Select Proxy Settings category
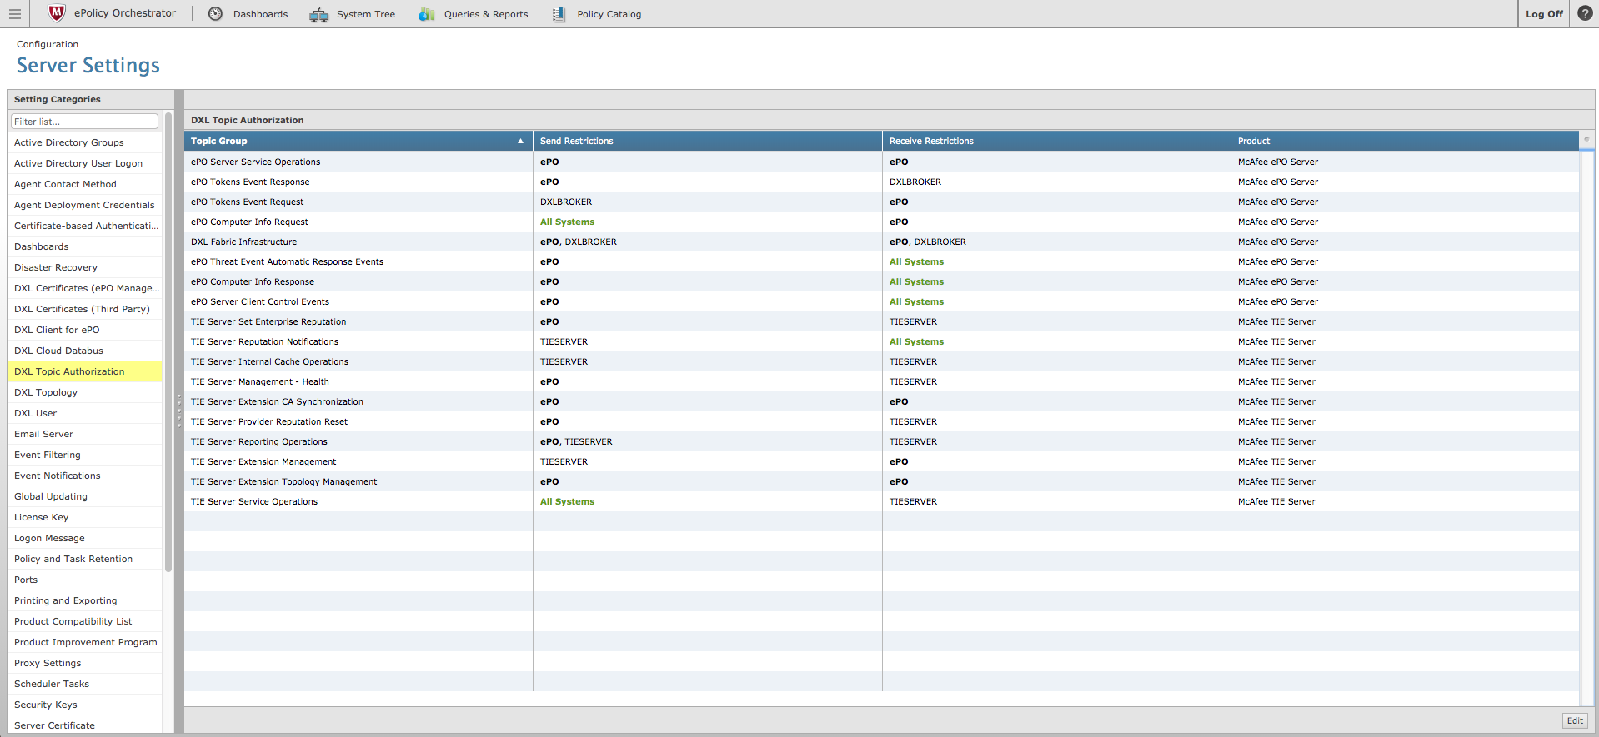 pyautogui.click(x=84, y=663)
